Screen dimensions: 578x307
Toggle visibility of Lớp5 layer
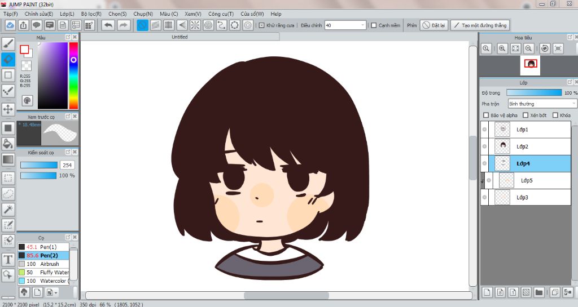click(489, 180)
